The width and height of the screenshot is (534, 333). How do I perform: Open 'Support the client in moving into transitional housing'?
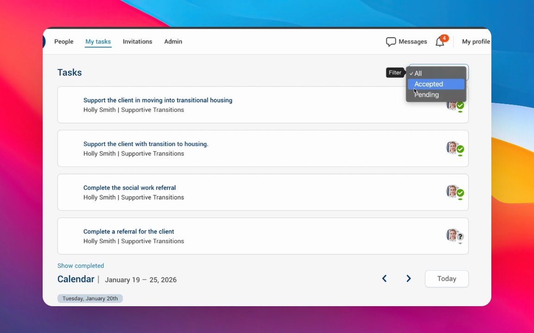[x=158, y=100]
